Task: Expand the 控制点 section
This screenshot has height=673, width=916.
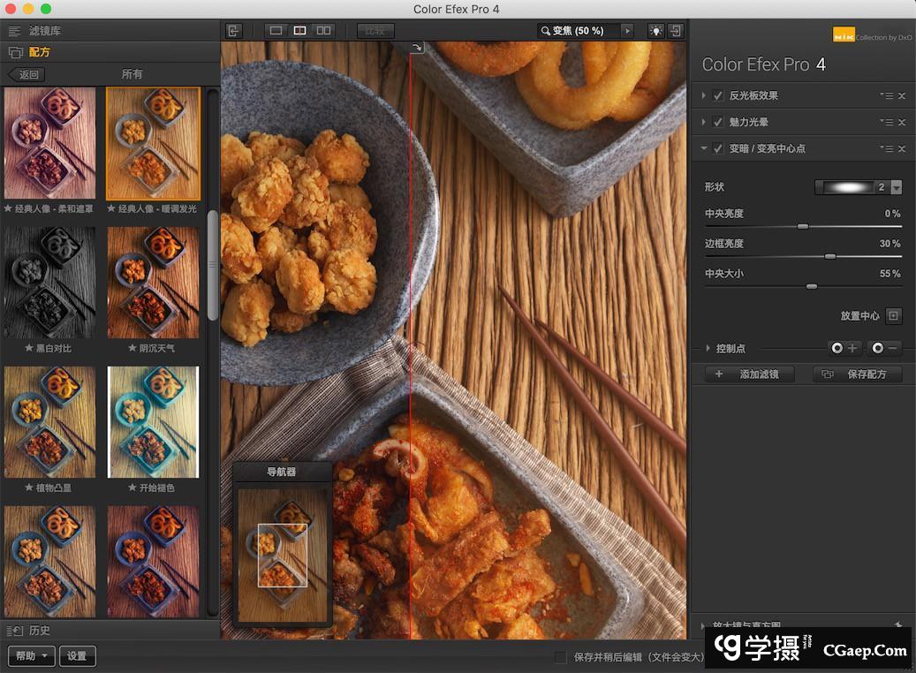Action: (x=708, y=349)
